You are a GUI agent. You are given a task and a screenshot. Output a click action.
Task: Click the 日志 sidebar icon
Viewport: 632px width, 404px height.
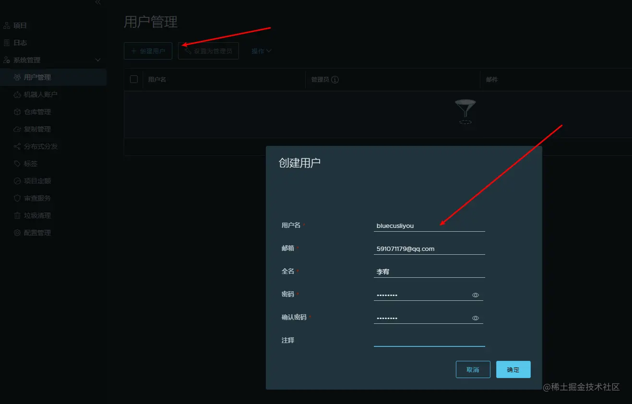pos(7,43)
